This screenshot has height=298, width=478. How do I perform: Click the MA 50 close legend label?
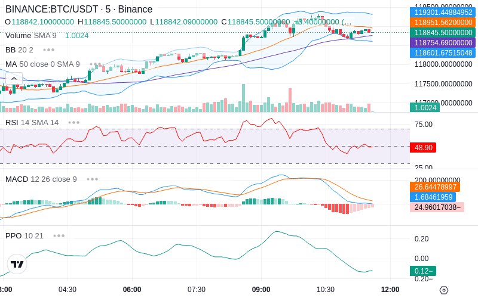click(x=42, y=64)
